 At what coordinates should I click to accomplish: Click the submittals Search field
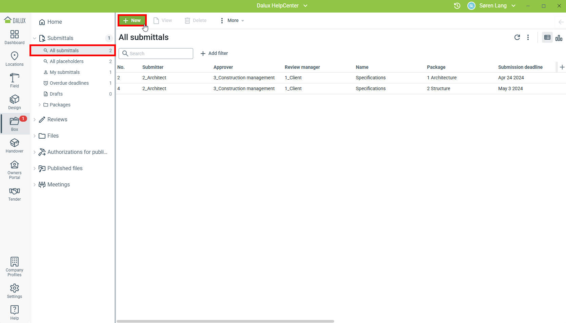click(156, 54)
